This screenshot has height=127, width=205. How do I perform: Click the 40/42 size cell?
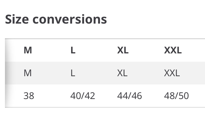[83, 96]
